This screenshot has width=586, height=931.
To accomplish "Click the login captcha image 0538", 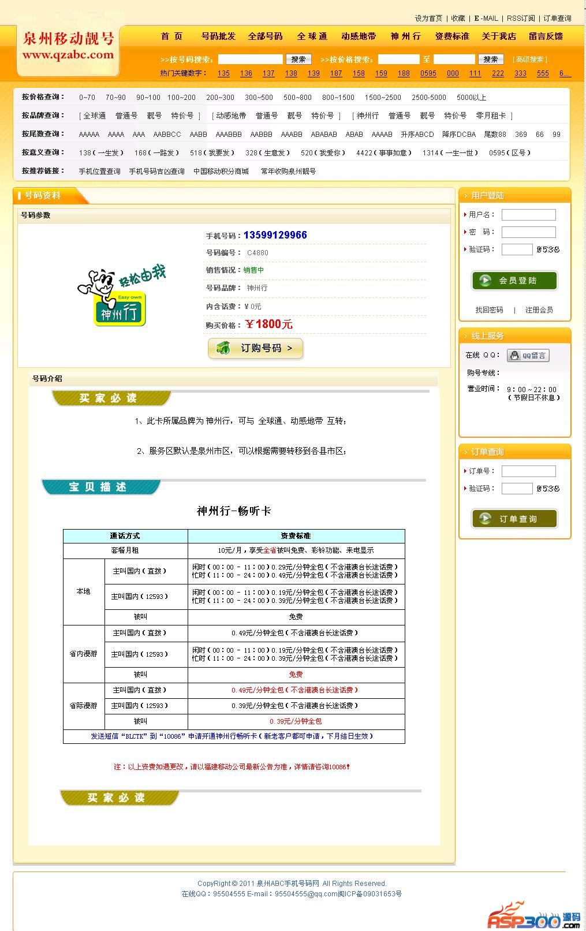I will pos(548,249).
